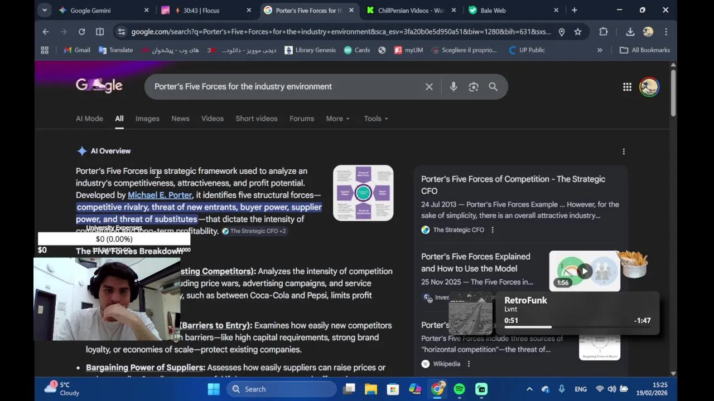Open the myLIM bookmark

pos(408,50)
